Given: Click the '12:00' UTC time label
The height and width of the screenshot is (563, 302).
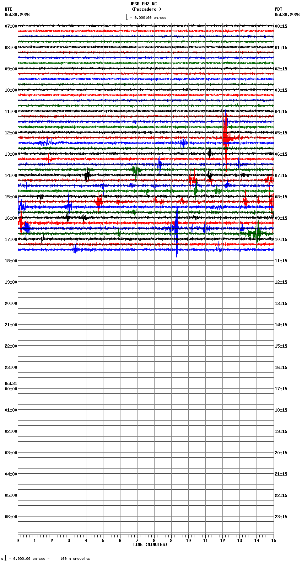Looking at the screenshot, I should pos(11,133).
